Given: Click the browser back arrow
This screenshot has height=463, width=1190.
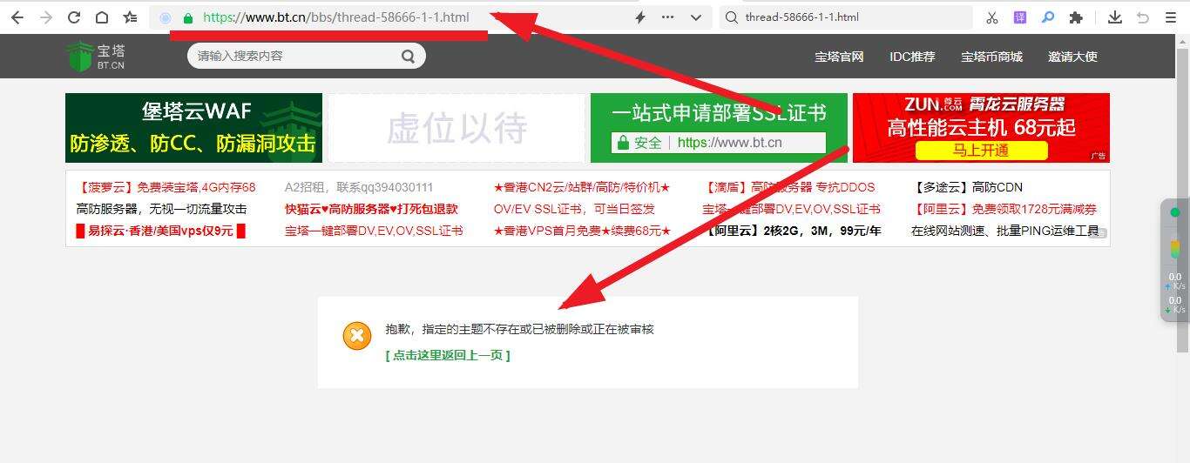Looking at the screenshot, I should point(17,17).
